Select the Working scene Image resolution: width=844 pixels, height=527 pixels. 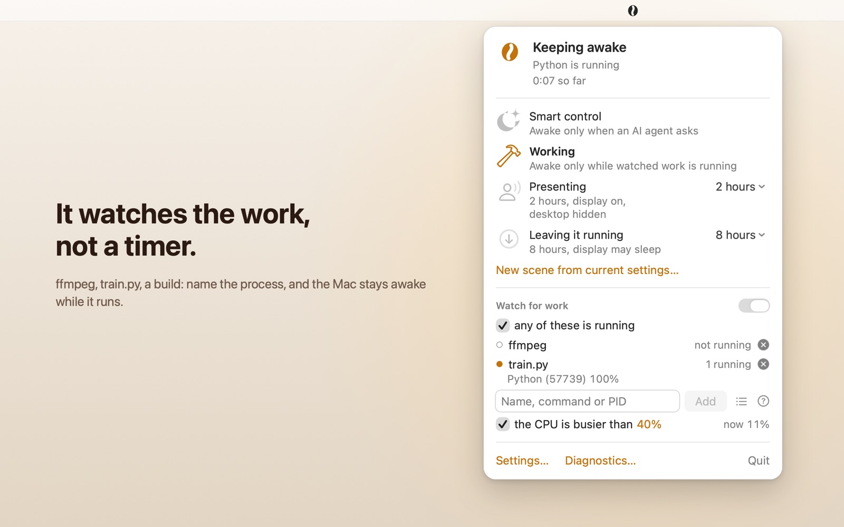pyautogui.click(x=632, y=158)
